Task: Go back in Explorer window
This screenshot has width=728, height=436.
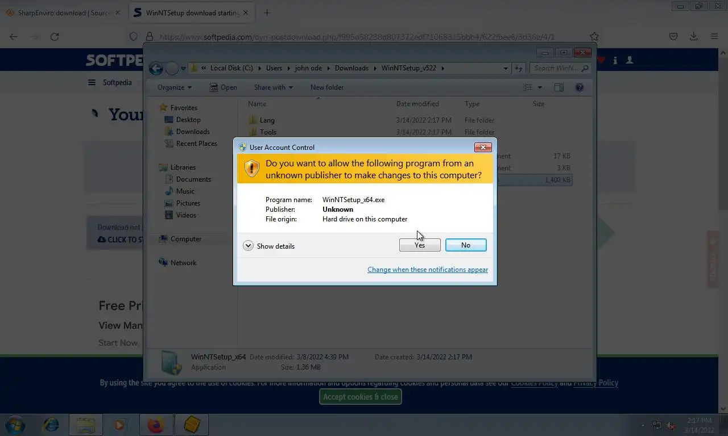Action: click(156, 68)
